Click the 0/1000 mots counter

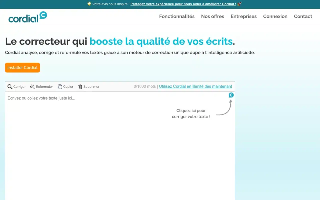[x=145, y=86]
